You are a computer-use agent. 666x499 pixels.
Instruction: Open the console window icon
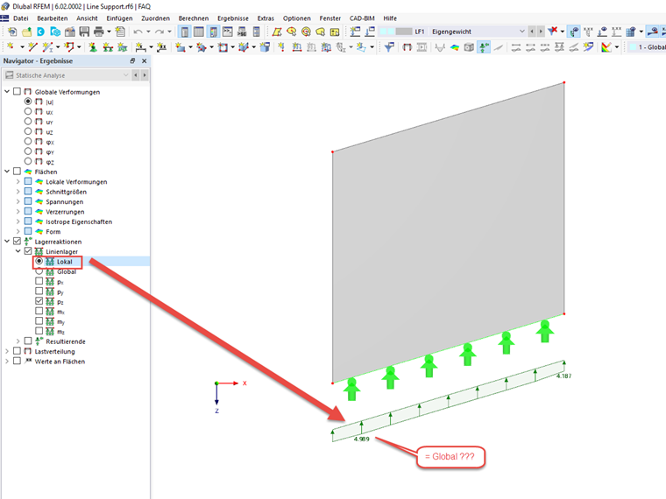coord(228,32)
